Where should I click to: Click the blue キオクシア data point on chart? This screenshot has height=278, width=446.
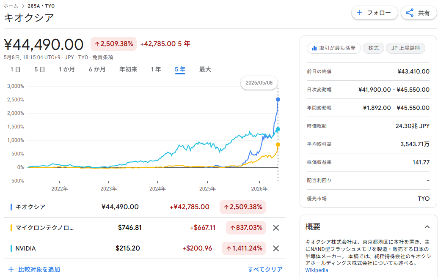(278, 99)
